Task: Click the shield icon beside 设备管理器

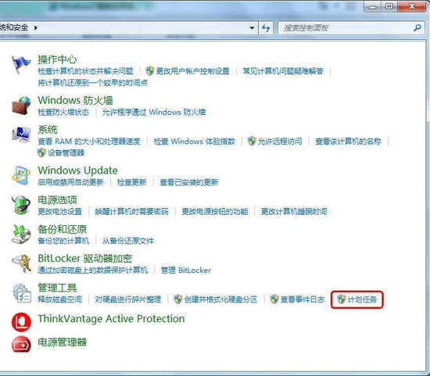Action: tap(41, 152)
